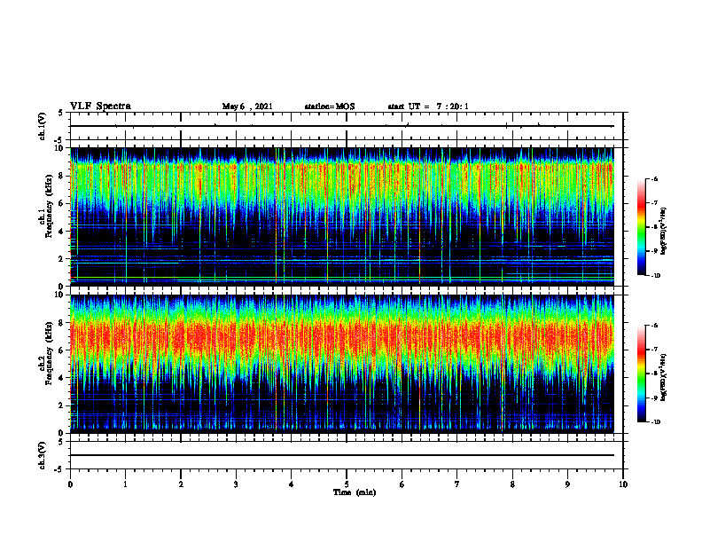702x543 pixels.
Task: Click the "ch.3(V)" waveform axis label
Action: pyautogui.click(x=43, y=456)
